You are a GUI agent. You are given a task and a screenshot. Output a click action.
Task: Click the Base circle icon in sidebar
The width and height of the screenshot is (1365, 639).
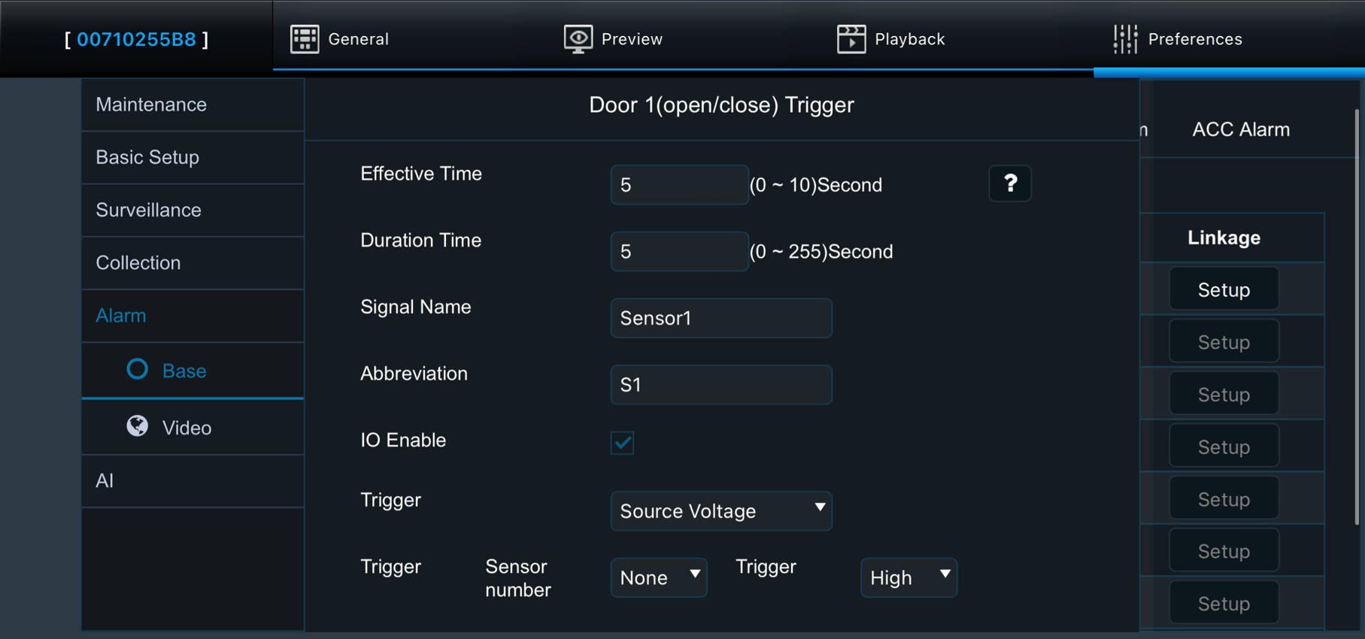pyautogui.click(x=137, y=369)
